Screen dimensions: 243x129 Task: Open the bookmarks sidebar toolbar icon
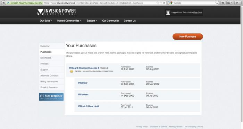point(229,3)
